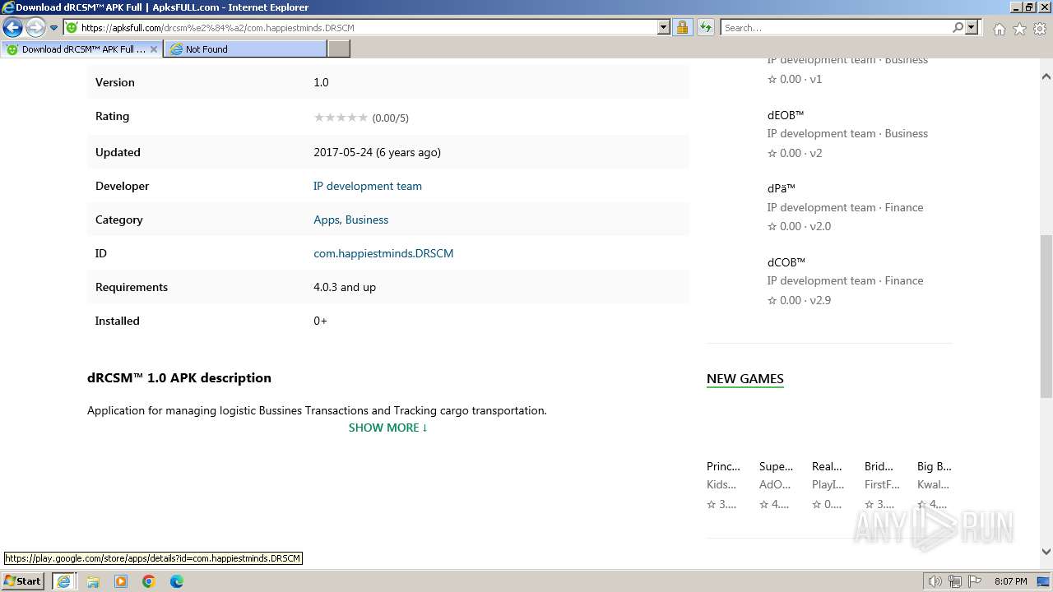The image size is (1053, 592).
Task: Open the Real... game card
Action: tap(828, 484)
